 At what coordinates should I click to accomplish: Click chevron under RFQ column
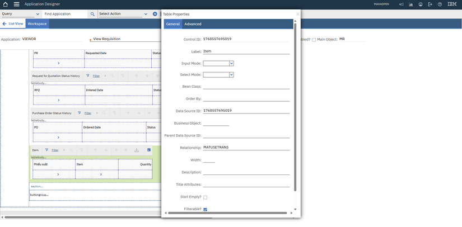(58, 100)
